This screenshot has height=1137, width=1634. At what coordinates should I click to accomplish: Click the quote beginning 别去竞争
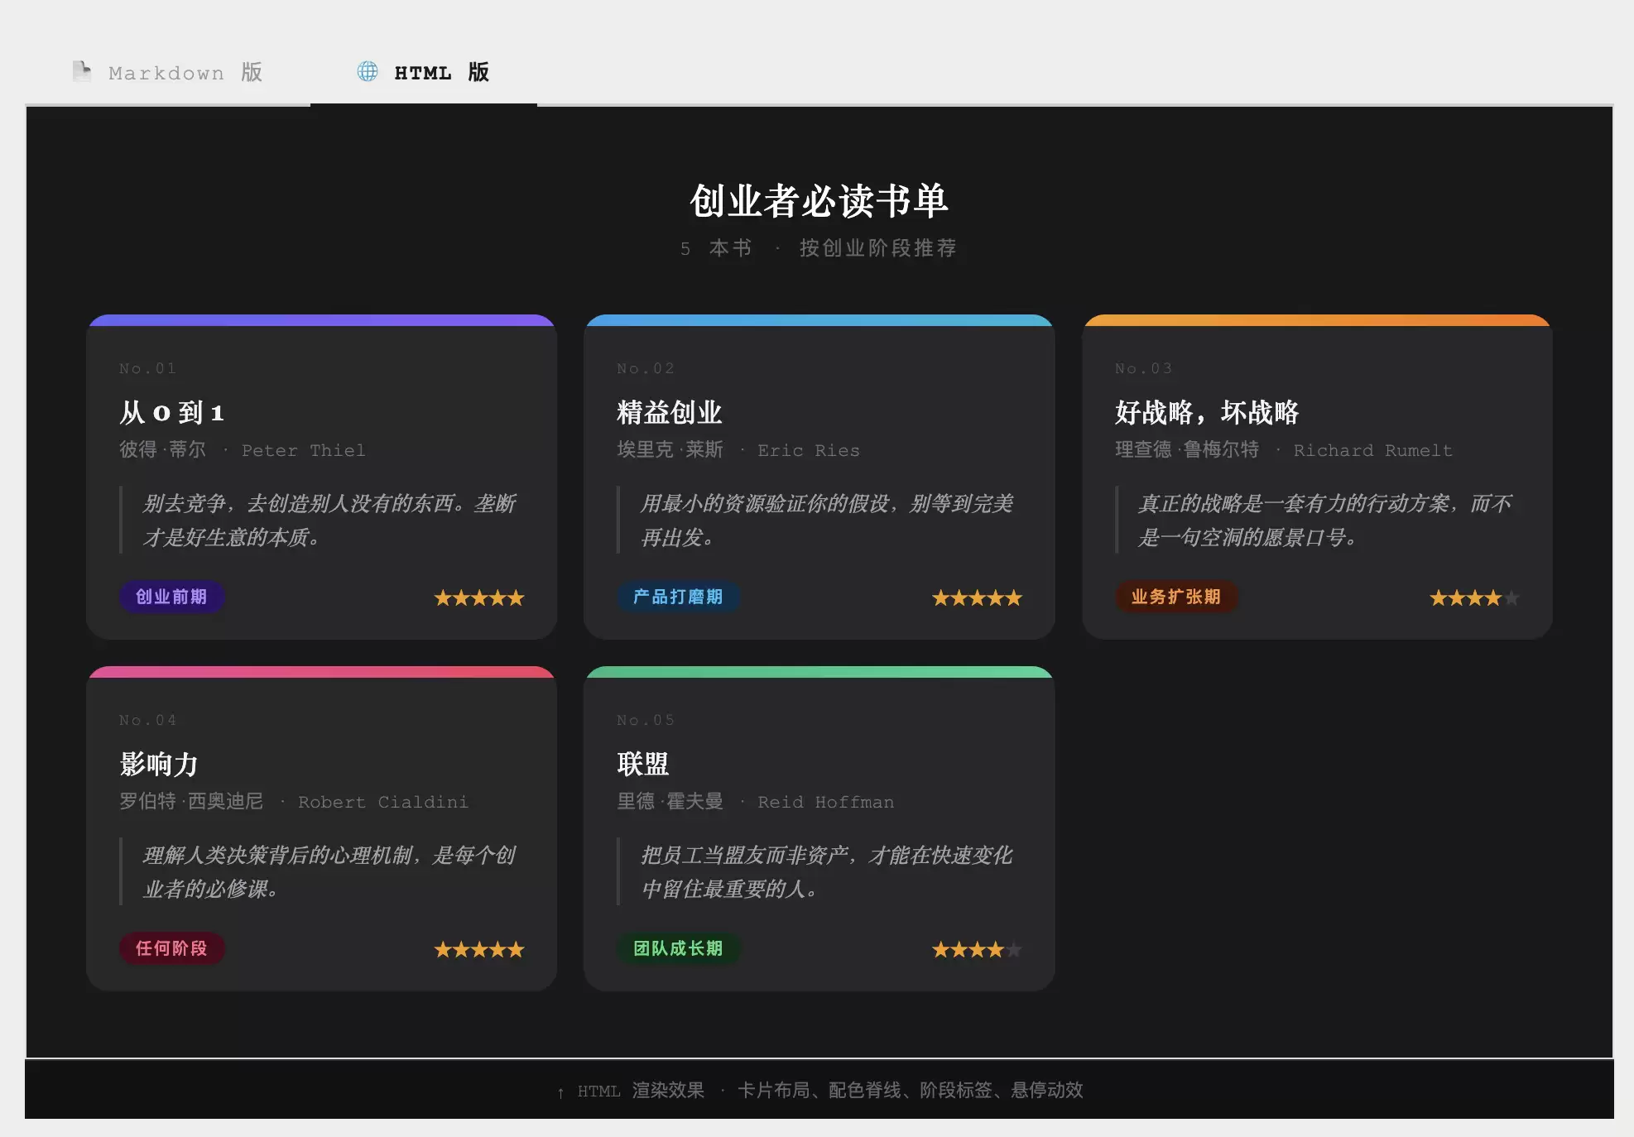coord(329,520)
